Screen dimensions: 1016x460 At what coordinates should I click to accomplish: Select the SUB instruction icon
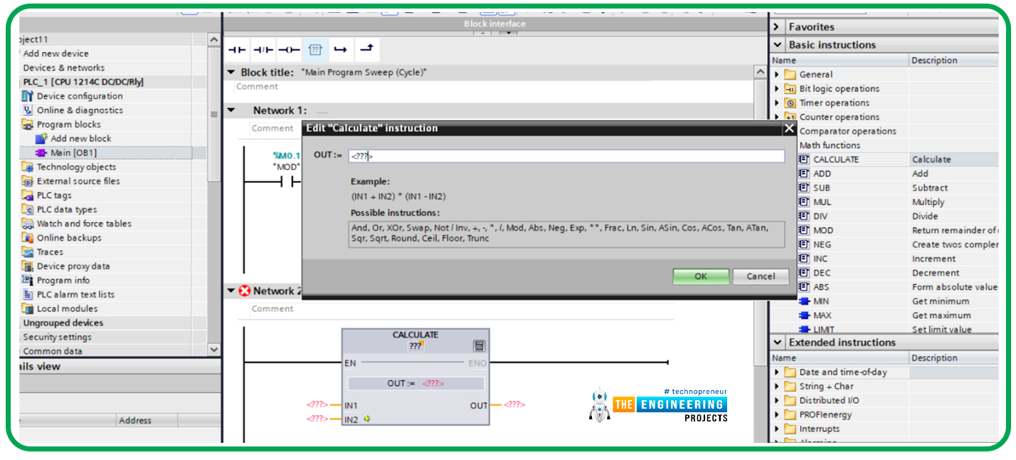click(805, 188)
